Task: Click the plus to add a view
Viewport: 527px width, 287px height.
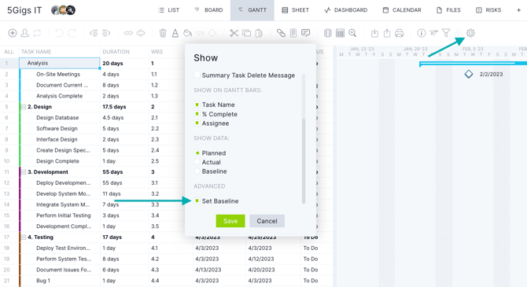Action: coord(518,10)
